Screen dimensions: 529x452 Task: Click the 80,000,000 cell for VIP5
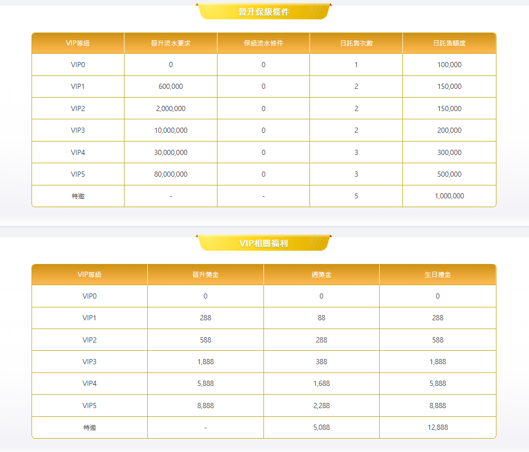[170, 174]
